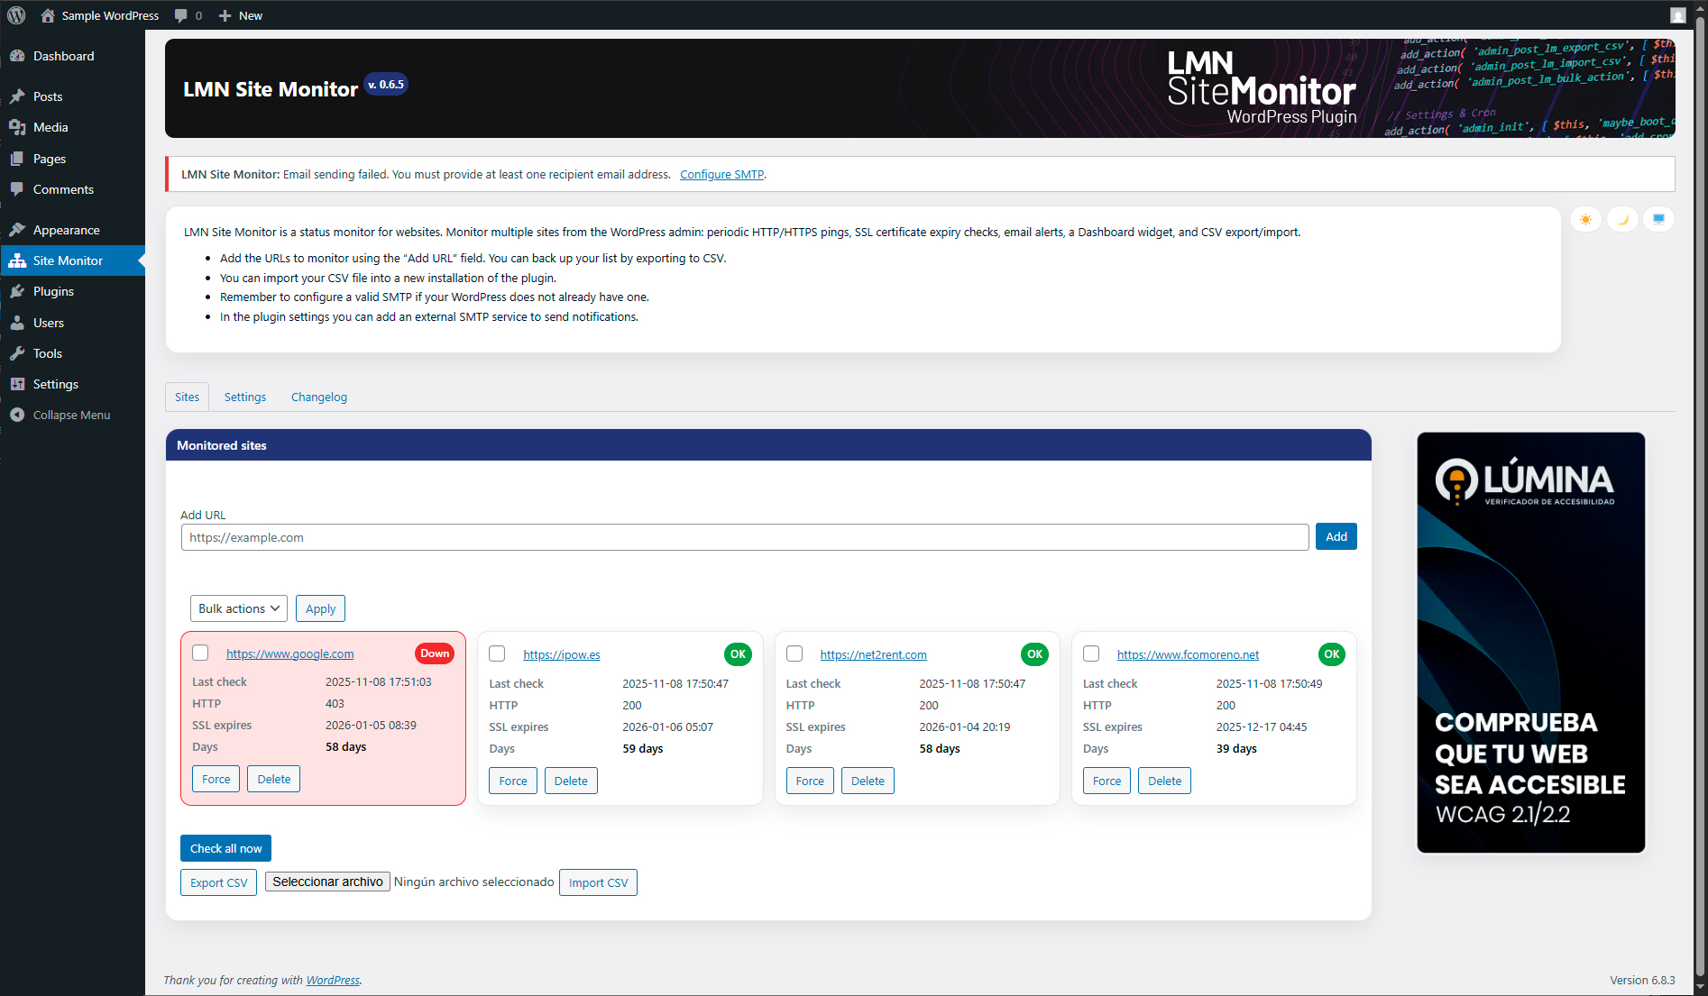Switch to light theme sun icon
The height and width of the screenshot is (996, 1708).
tap(1585, 219)
